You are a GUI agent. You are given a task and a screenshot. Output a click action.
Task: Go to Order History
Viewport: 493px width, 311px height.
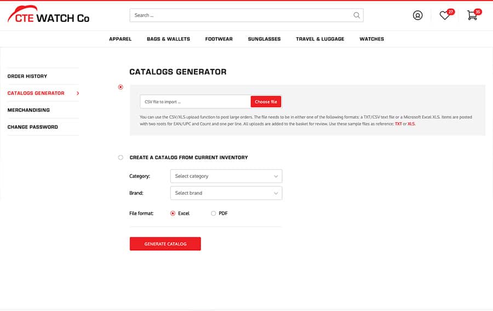27,76
